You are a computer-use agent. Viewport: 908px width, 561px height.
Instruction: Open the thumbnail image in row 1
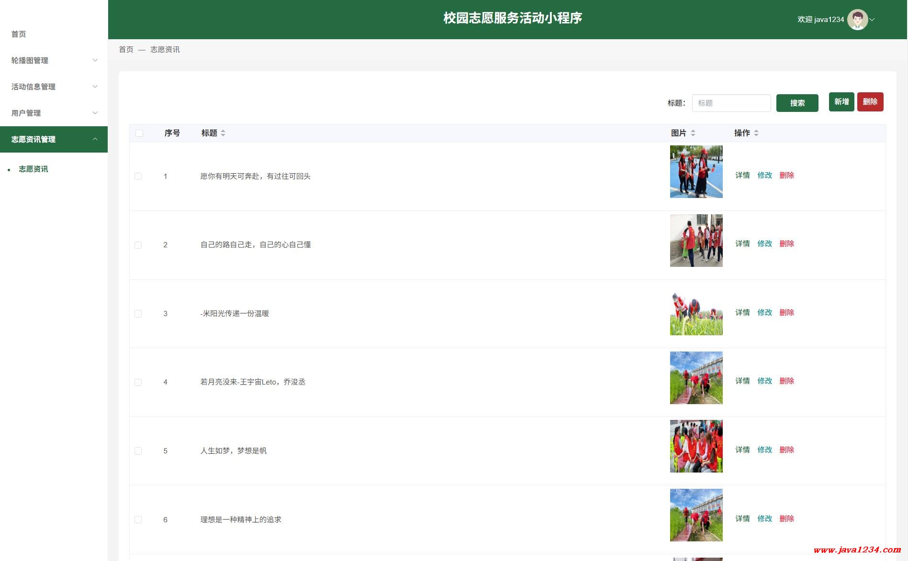click(696, 172)
